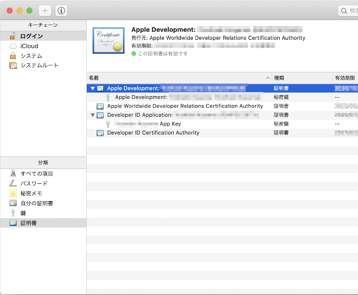Click selected Apple Development certificate icon

point(100,88)
